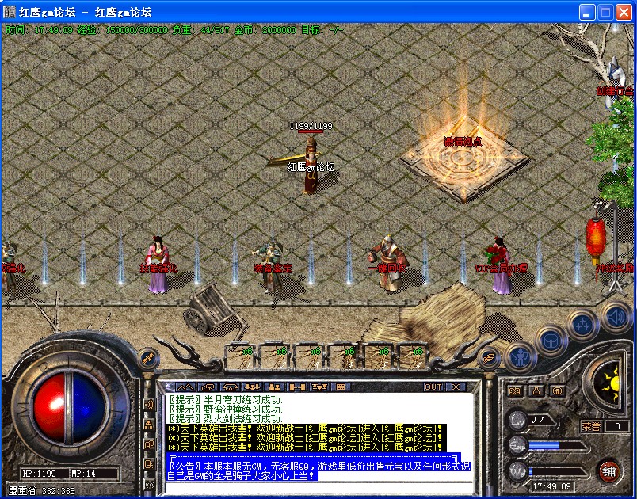
Task: Click the 半月弯刀练习成功 chat line
Action: 226,399
